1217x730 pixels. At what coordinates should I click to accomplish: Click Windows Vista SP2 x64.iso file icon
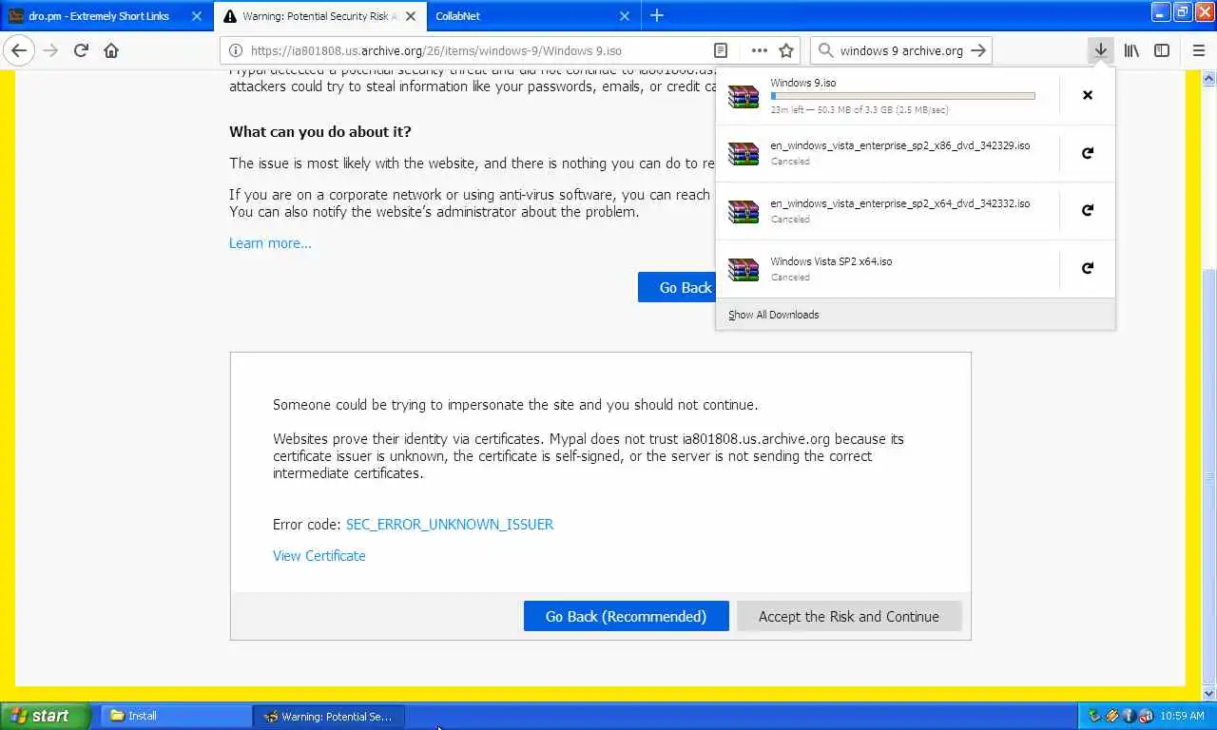pyautogui.click(x=744, y=269)
